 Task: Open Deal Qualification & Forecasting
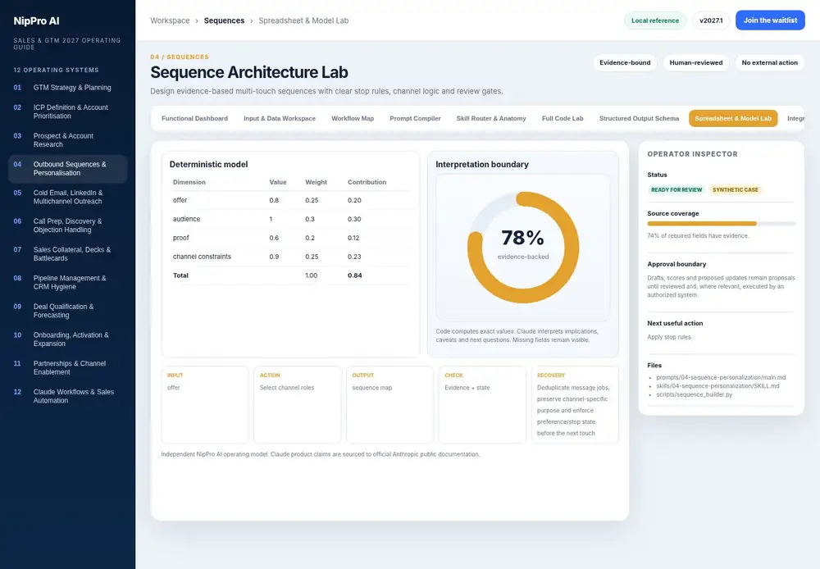click(x=67, y=311)
